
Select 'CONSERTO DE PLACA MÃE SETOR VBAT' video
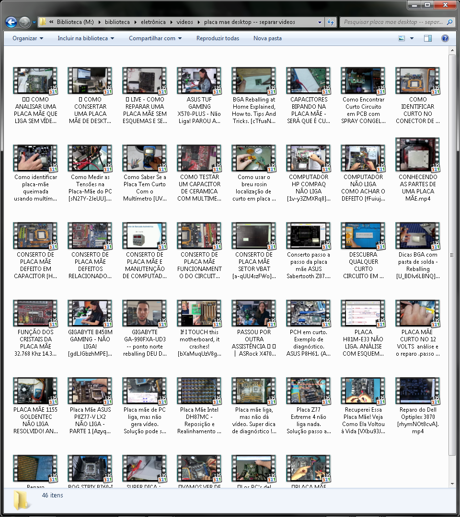254,250
